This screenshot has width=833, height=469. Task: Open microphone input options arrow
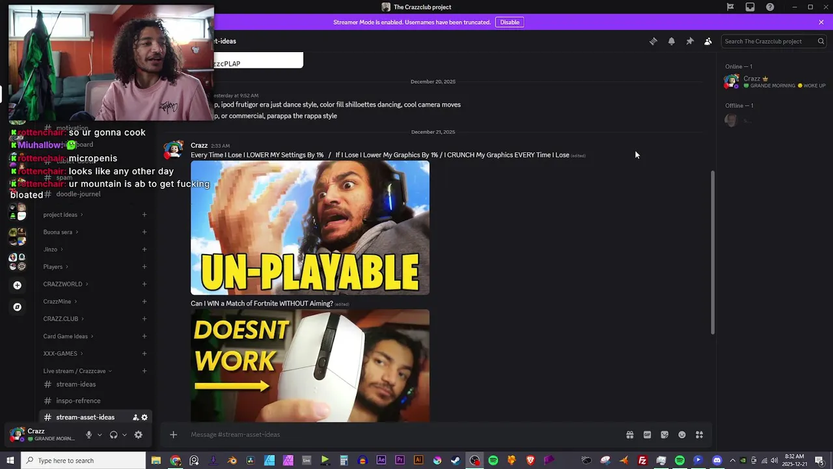click(x=100, y=434)
